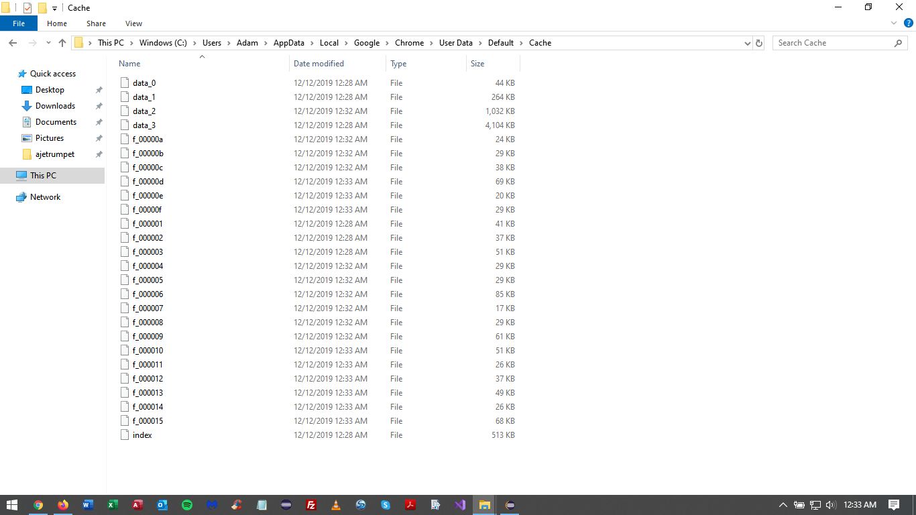Open the Notepad taskbar icon
The image size is (916, 515).
(x=262, y=505)
